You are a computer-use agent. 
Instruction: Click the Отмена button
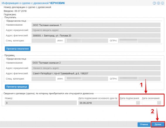[144, 125]
